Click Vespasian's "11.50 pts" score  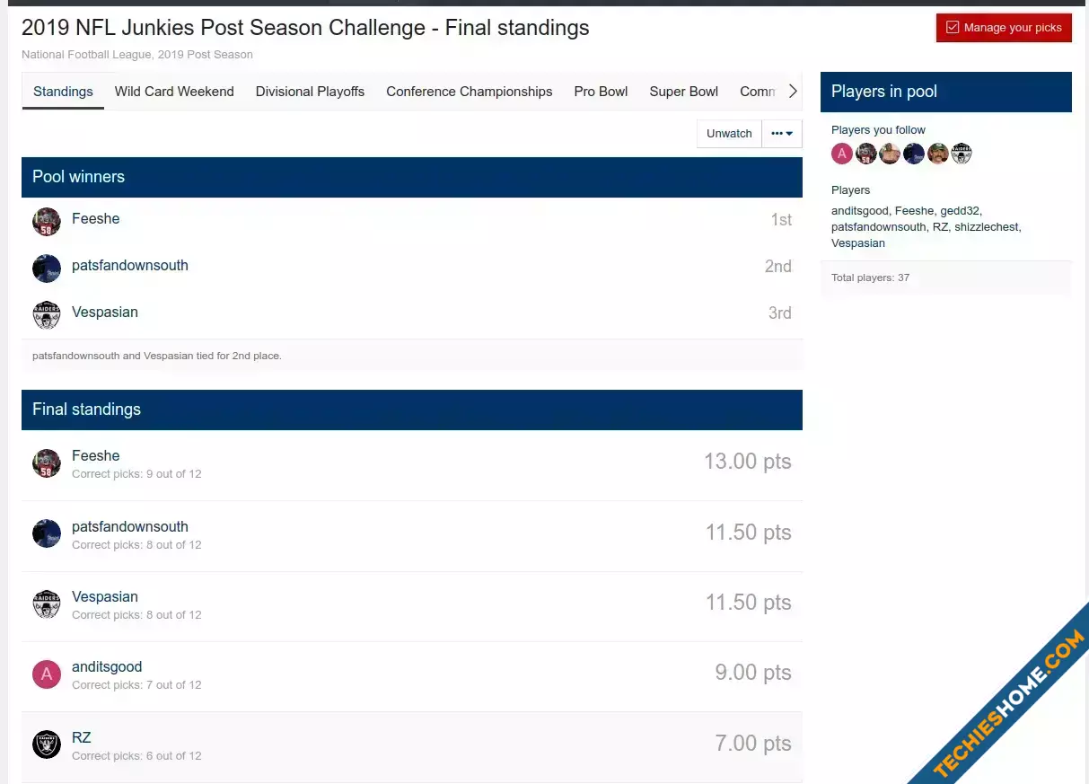749,603
